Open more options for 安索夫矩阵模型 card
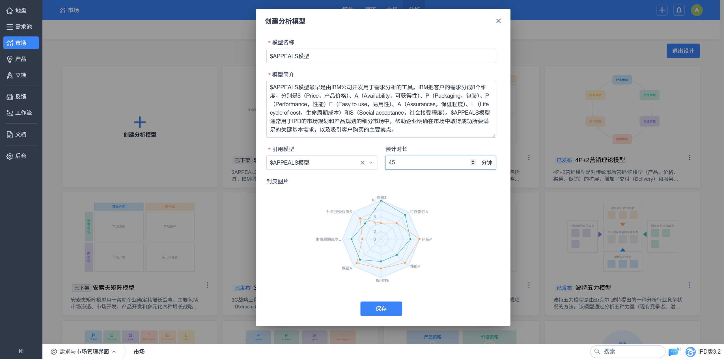 coord(207,285)
